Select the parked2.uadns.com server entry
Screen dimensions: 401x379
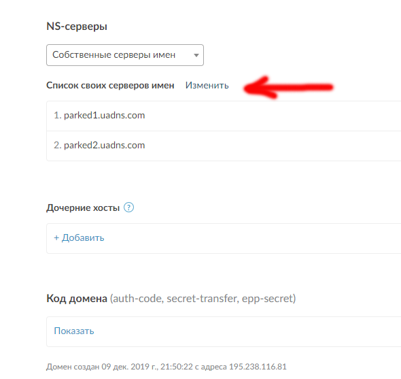224,146
